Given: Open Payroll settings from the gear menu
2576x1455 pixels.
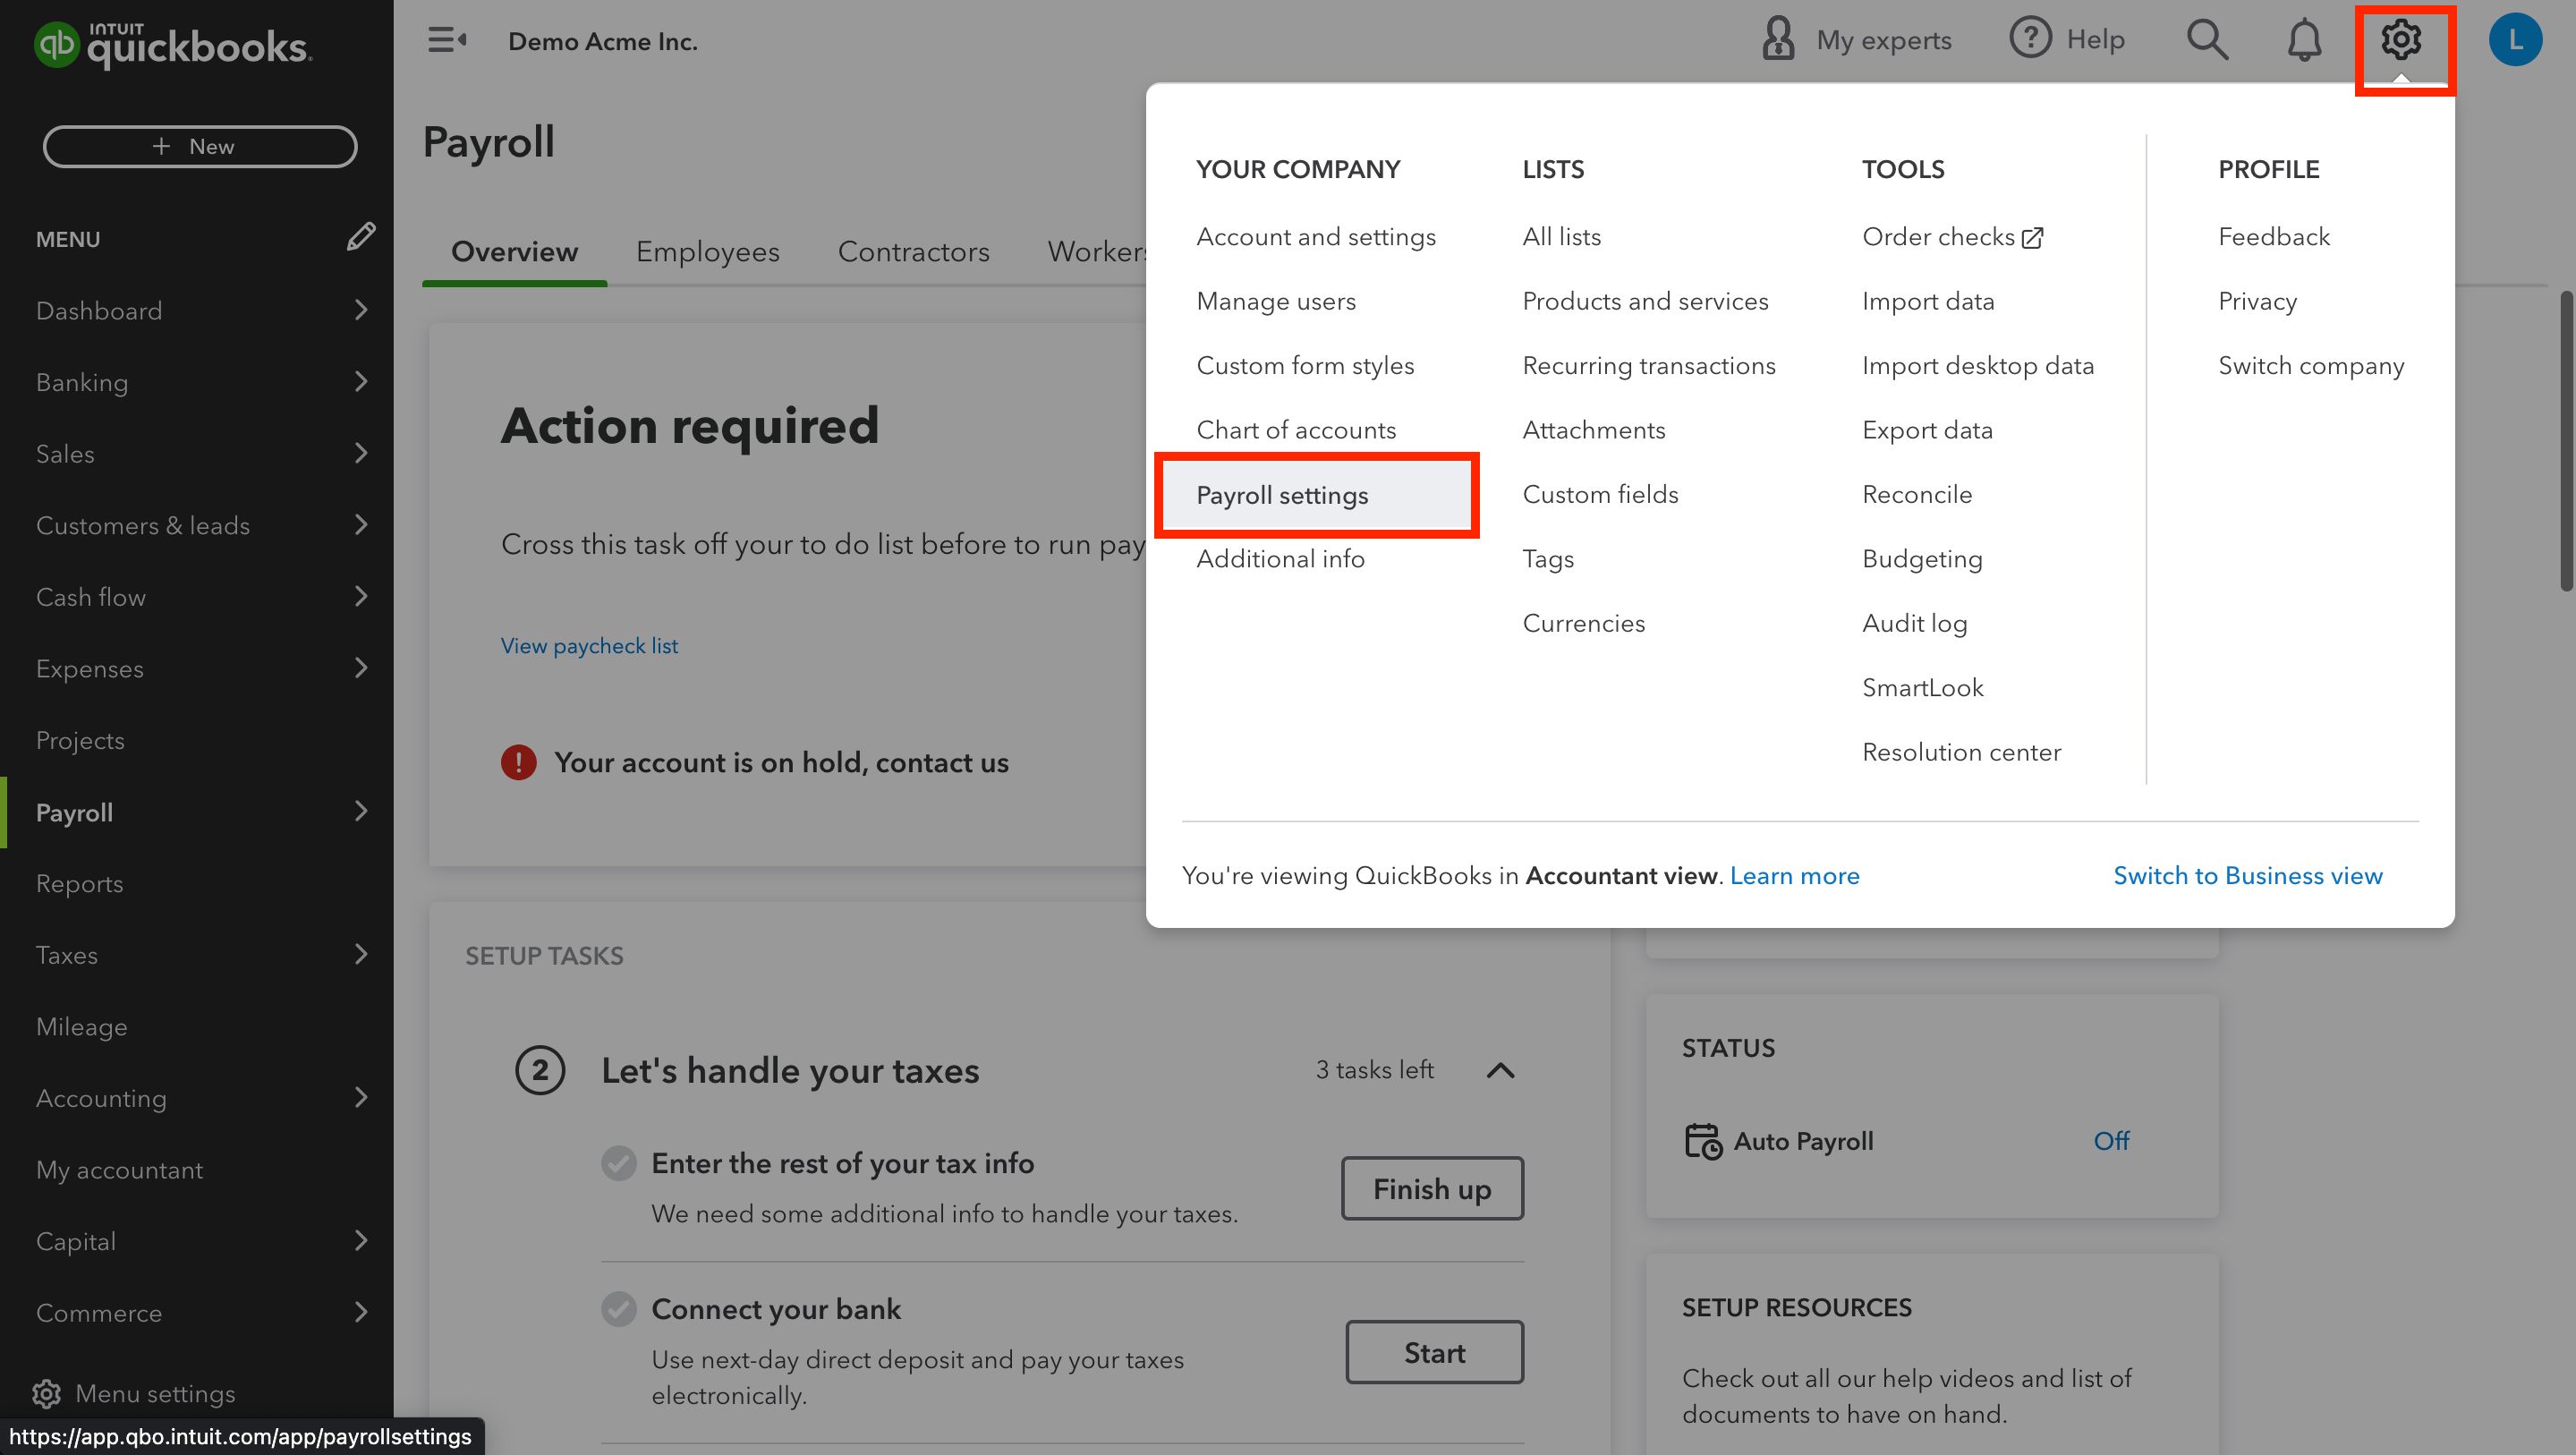Looking at the screenshot, I should 1316,496.
